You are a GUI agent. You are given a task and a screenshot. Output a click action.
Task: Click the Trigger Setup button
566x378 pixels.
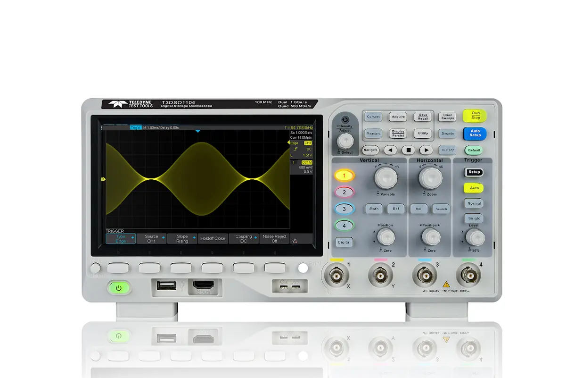click(x=474, y=172)
